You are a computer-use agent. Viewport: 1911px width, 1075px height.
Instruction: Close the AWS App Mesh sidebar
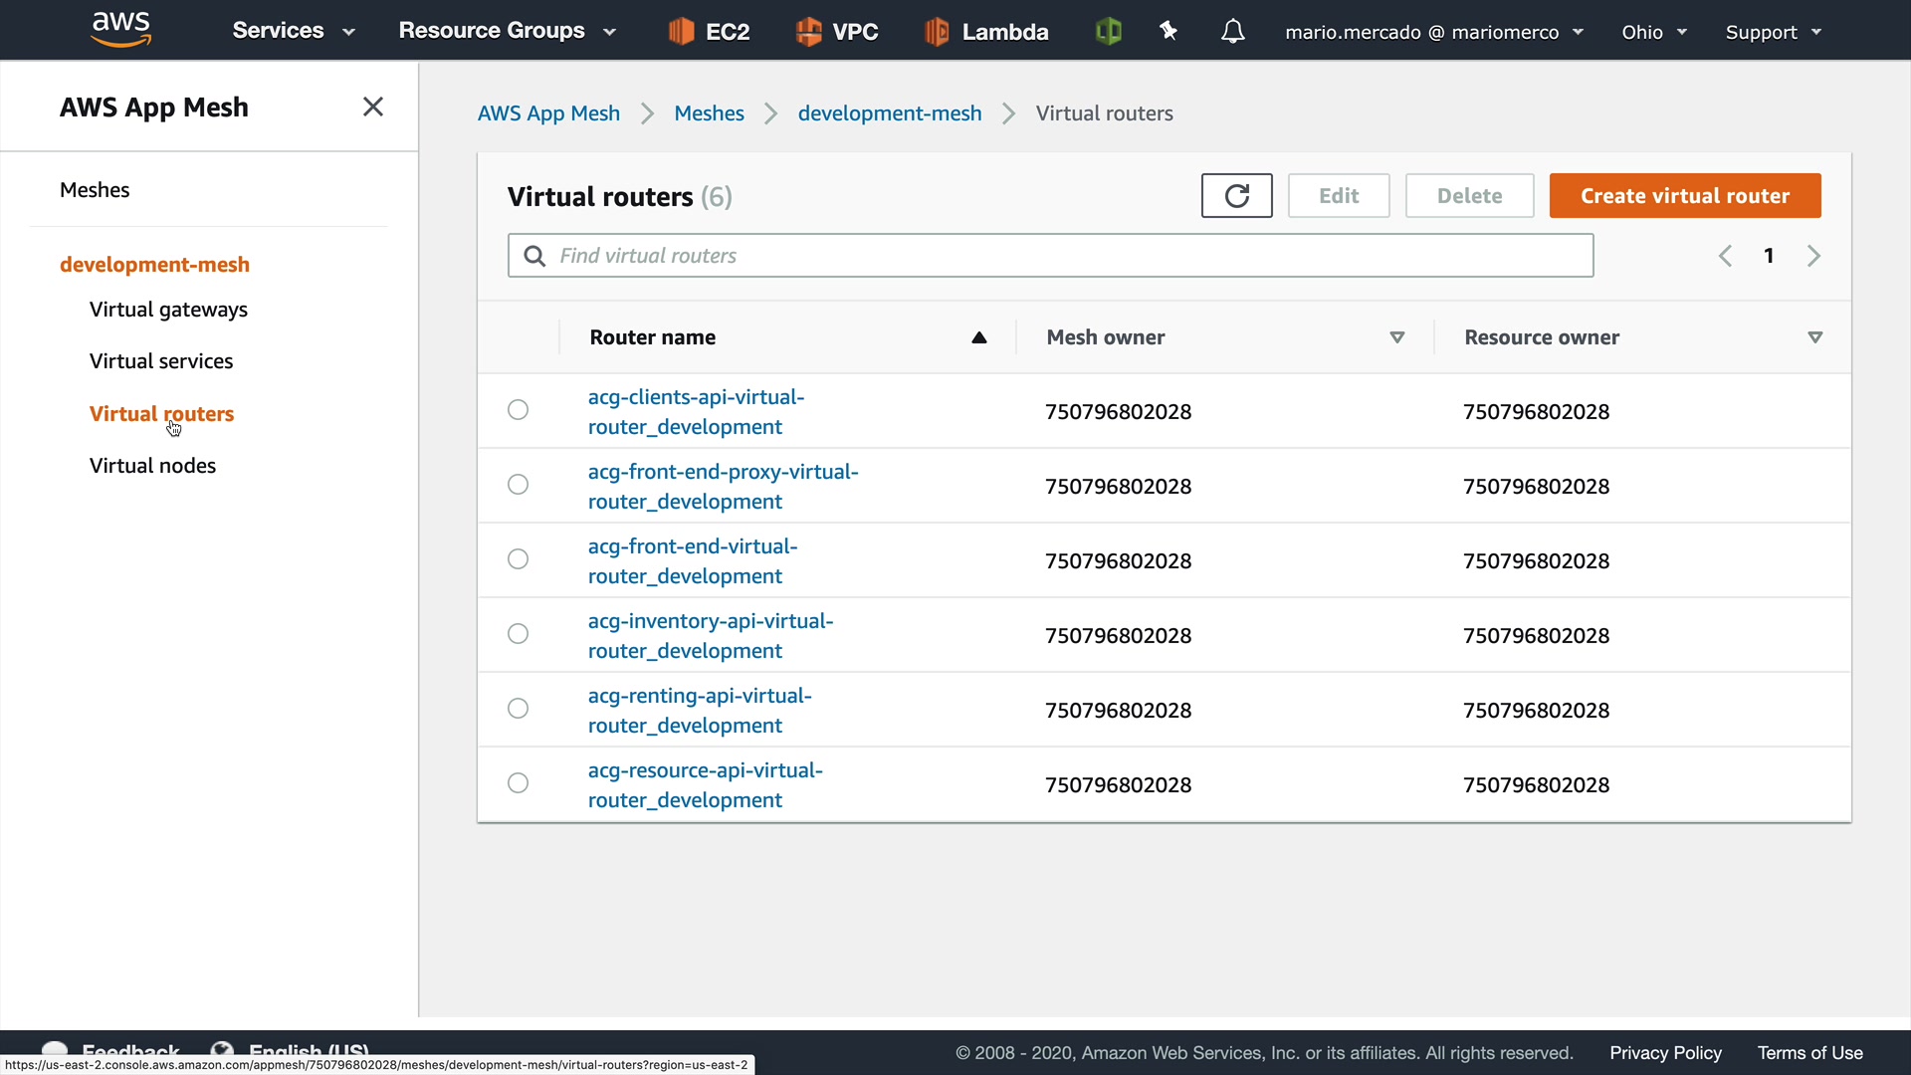tap(373, 107)
